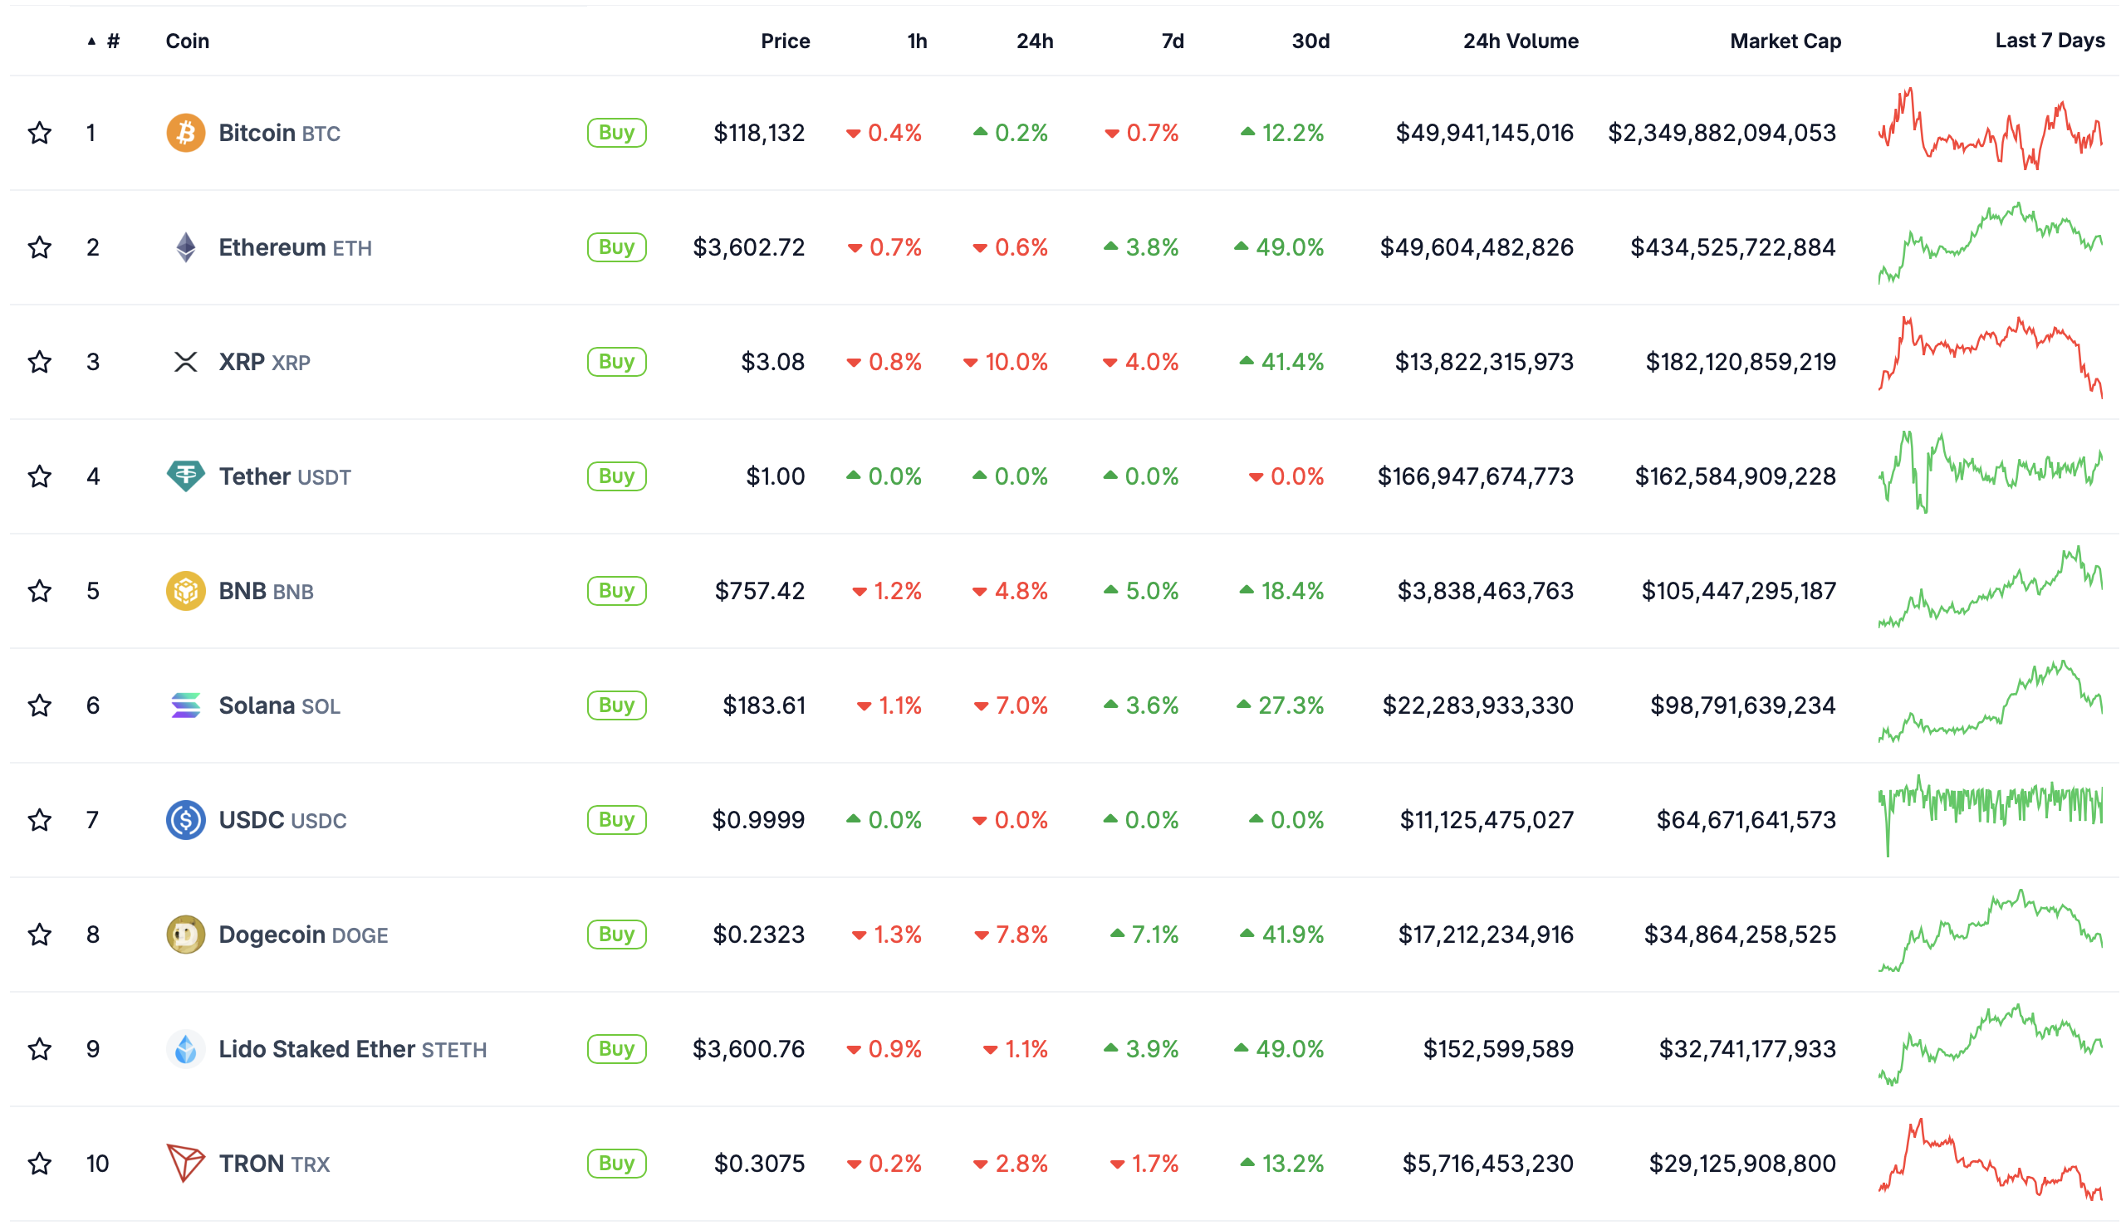Sort by Market Cap column header
This screenshot has height=1225, width=2121.
click(x=1785, y=41)
